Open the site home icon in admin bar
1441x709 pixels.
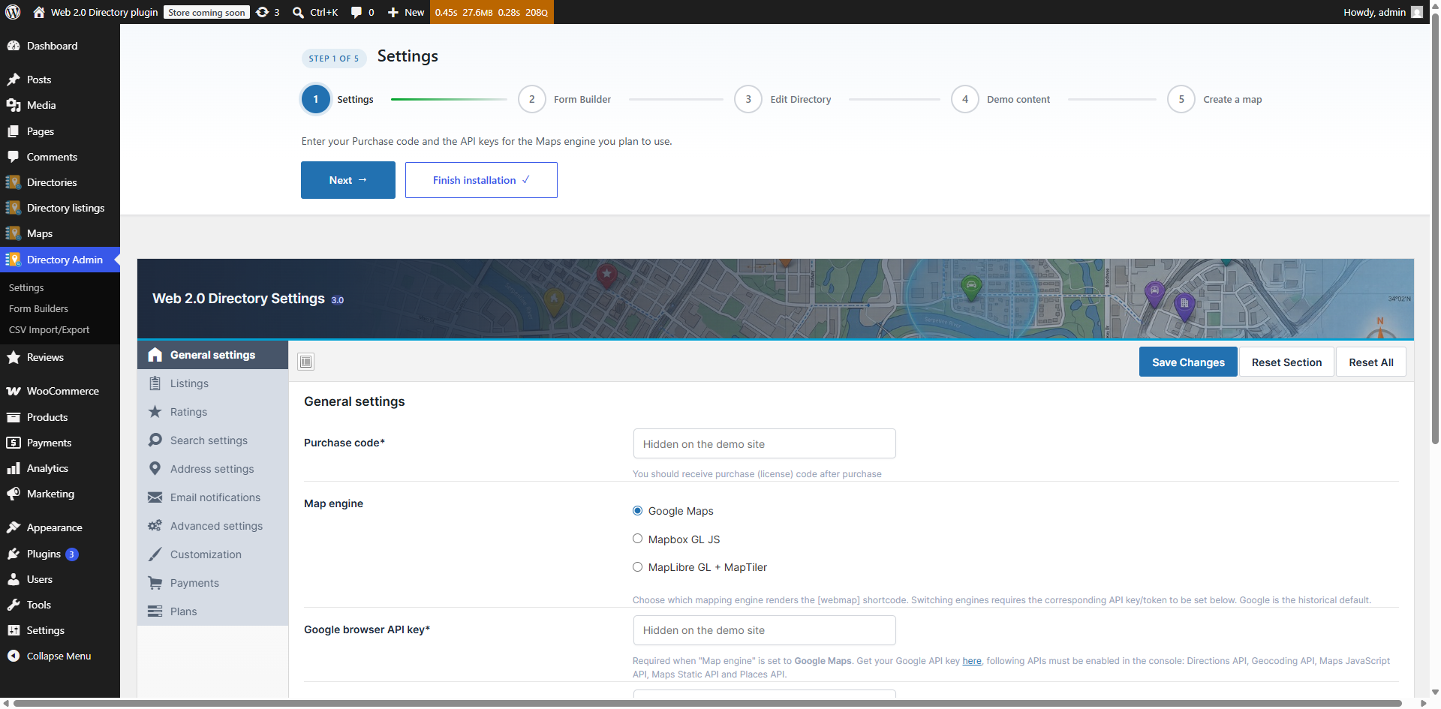(39, 12)
